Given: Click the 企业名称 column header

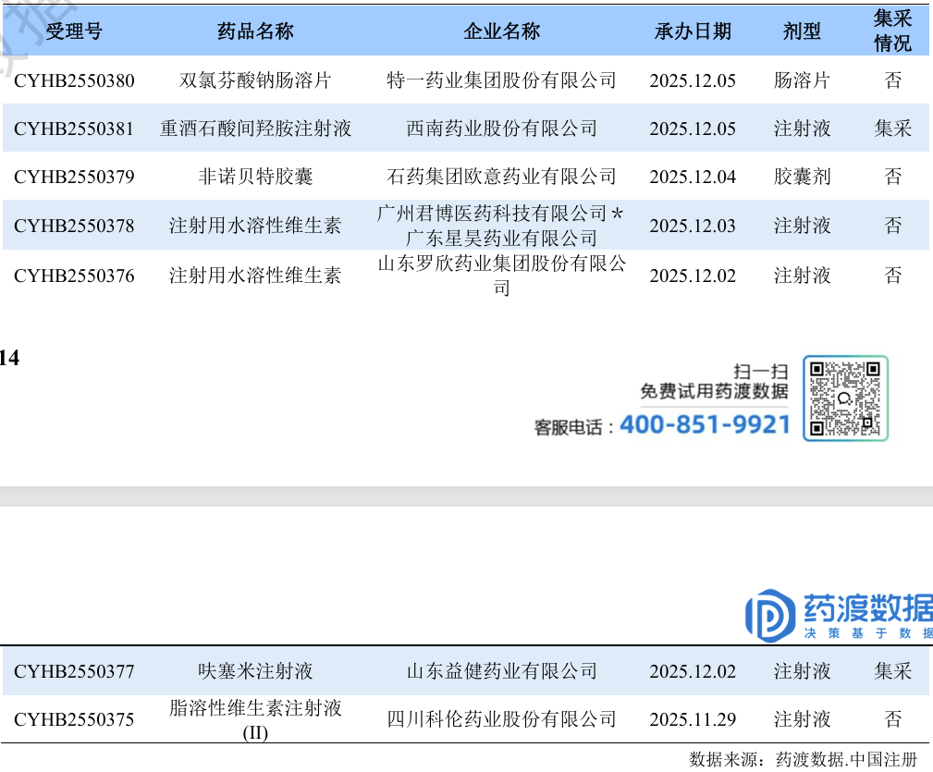Looking at the screenshot, I should pyautogui.click(x=501, y=31).
